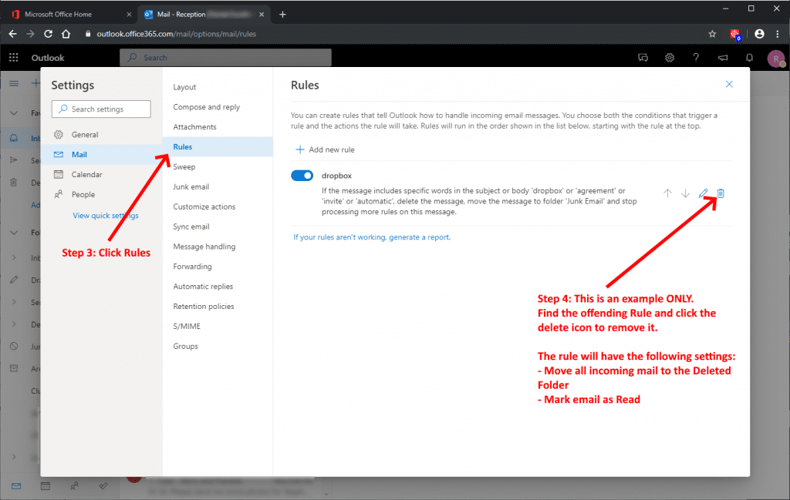Click the Search settings input field
Image resolution: width=790 pixels, height=500 pixels.
click(100, 109)
